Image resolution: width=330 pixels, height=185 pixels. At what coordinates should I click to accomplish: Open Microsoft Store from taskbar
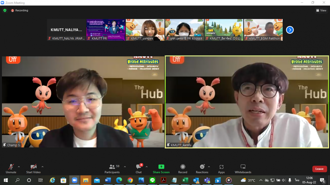63,180
